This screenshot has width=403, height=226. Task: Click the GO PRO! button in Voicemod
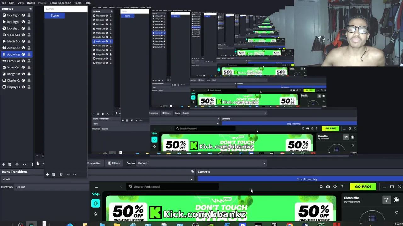(363, 187)
